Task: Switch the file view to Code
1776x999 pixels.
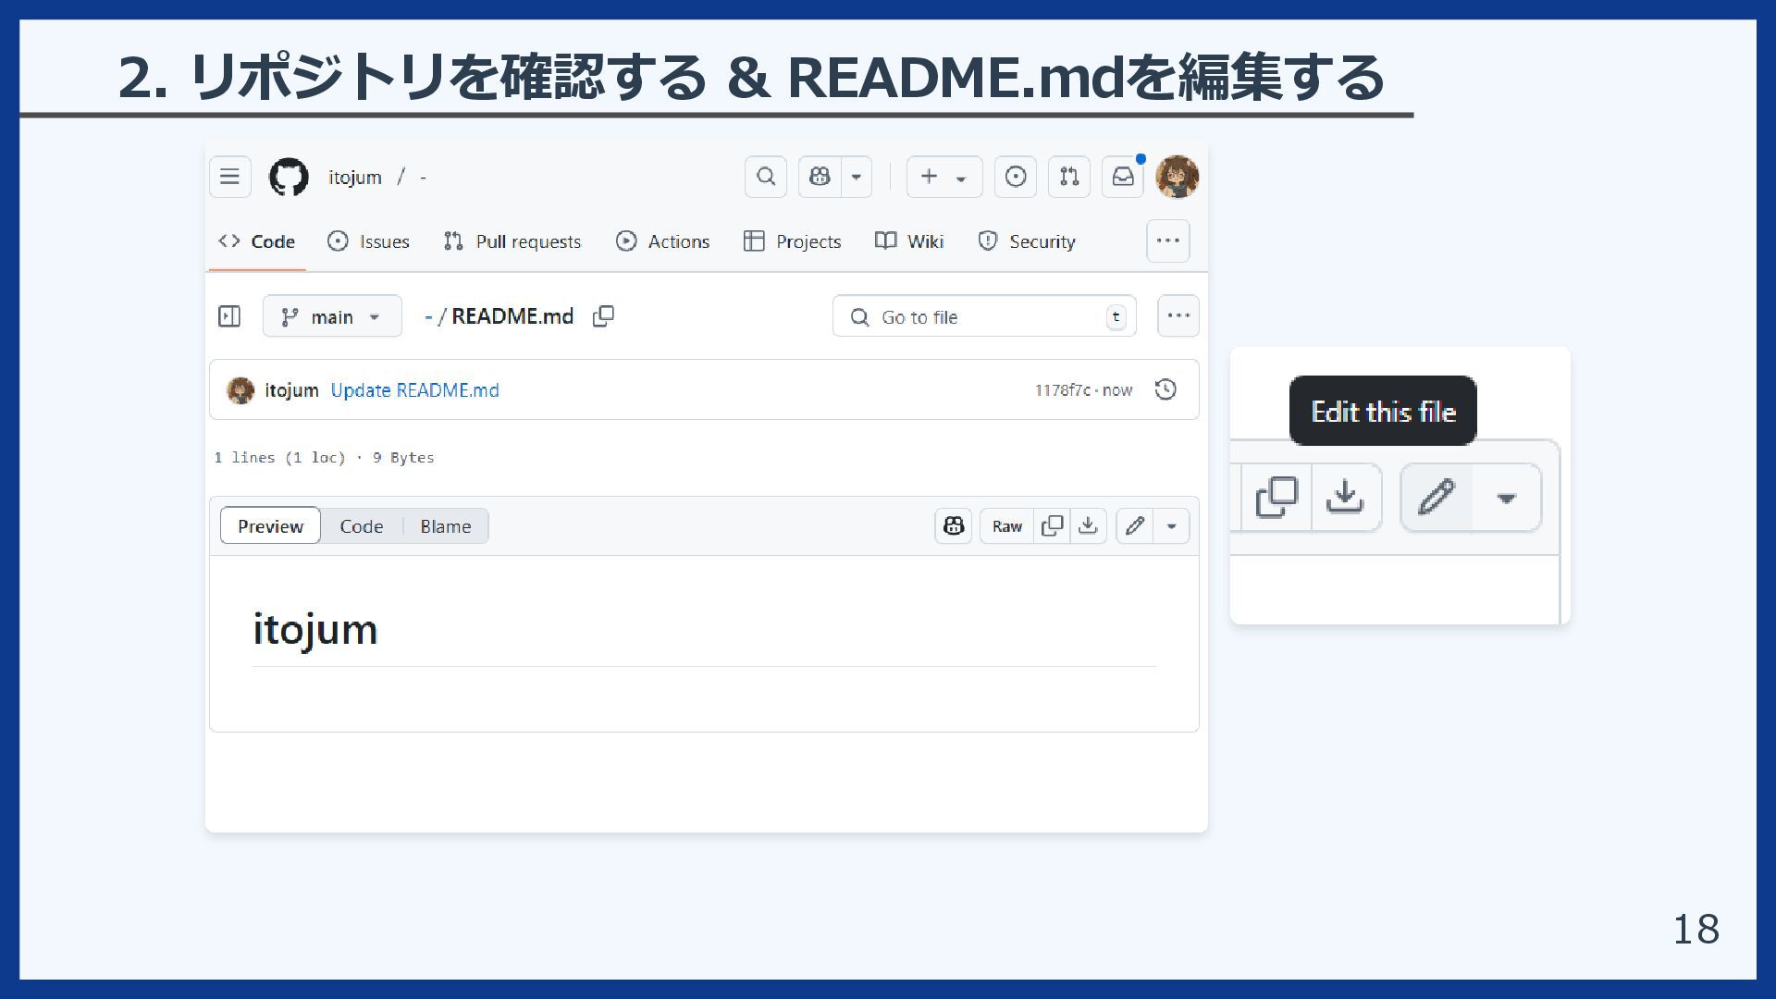Action: point(361,525)
